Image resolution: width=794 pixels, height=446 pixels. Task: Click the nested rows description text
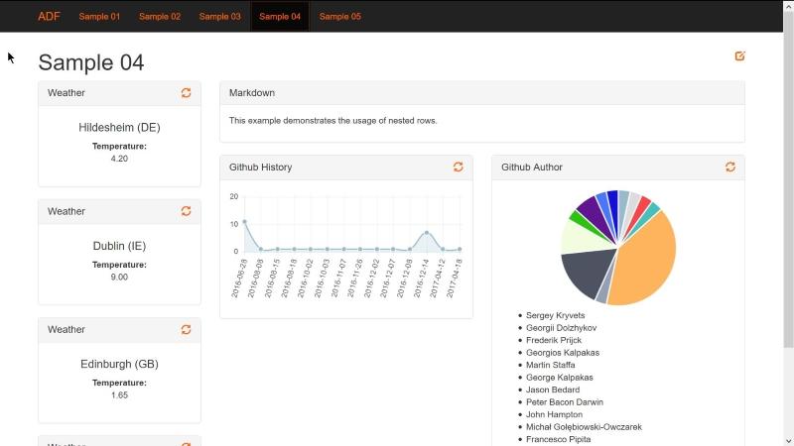click(332, 121)
